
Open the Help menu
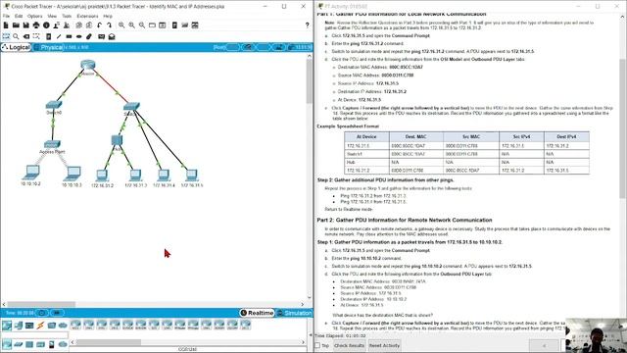point(108,16)
